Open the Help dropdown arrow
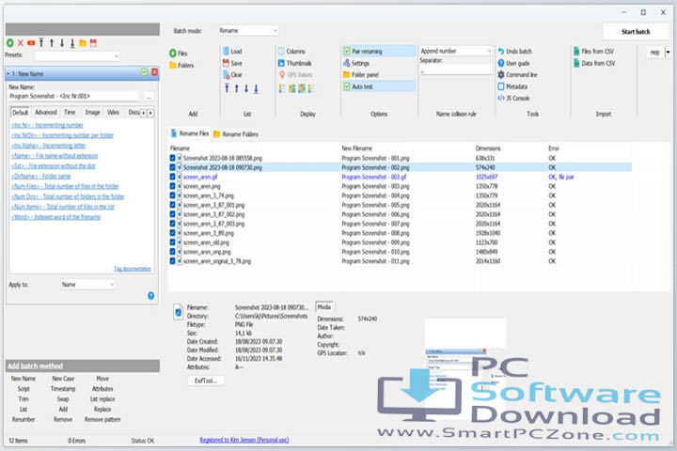677x451 pixels. tap(668, 53)
